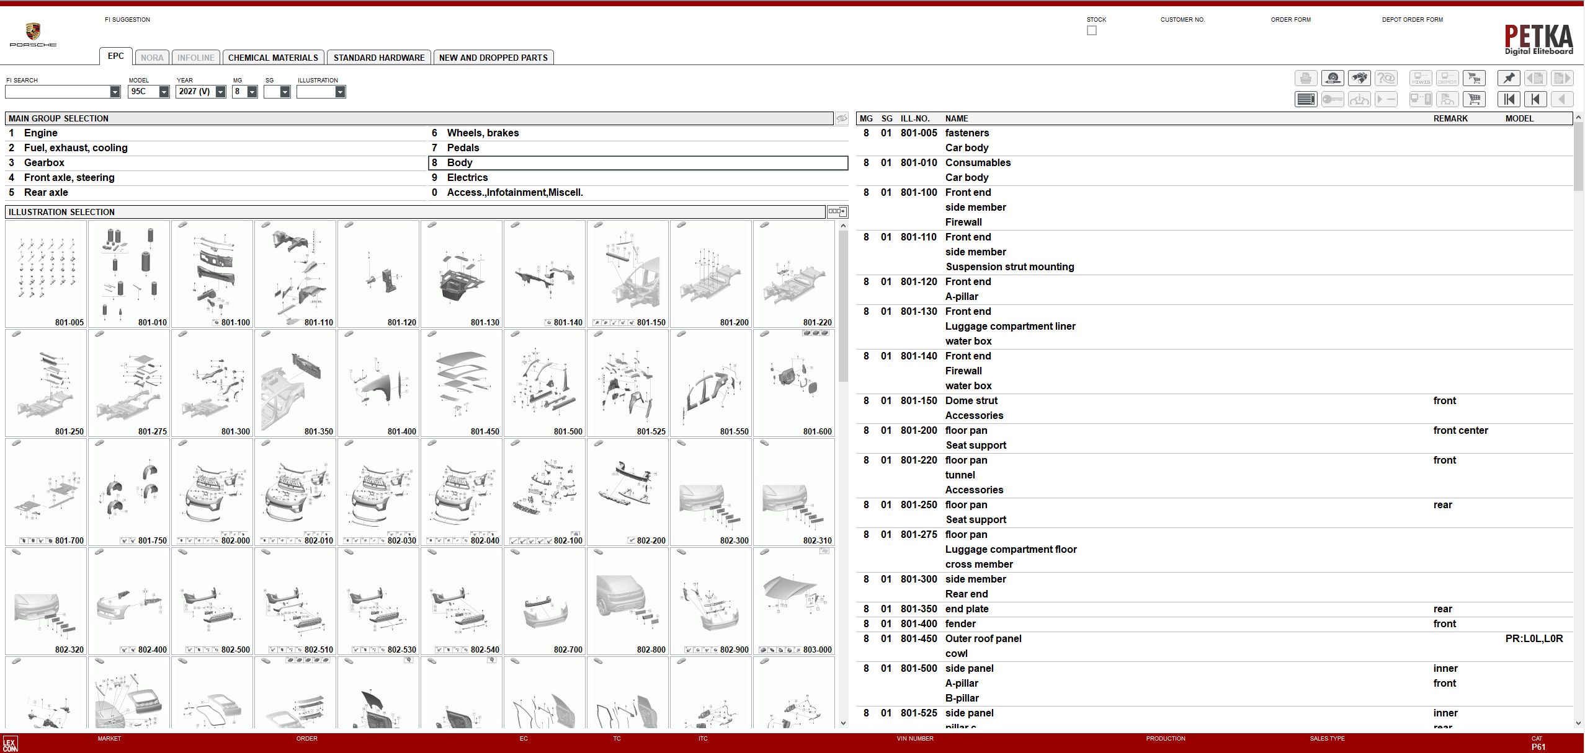
Task: Open the single shopping cart
Action: click(1474, 99)
